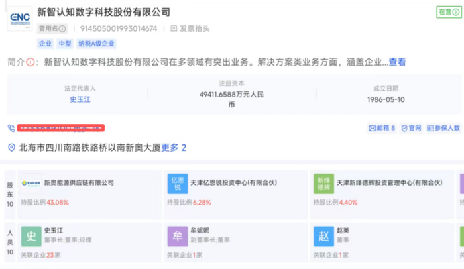Open 牟妮妮 personnel profile
Viewport: 464px width, 269px height.
click(200, 231)
